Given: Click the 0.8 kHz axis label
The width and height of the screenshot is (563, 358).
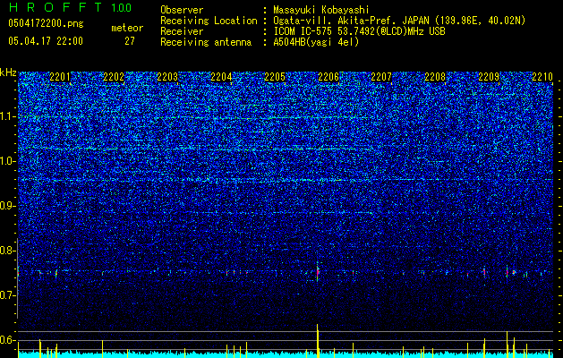Looking at the screenshot, I should coord(7,251).
